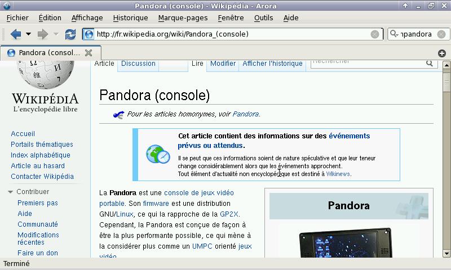
Task: Open the Historique menu
Action: click(x=130, y=18)
